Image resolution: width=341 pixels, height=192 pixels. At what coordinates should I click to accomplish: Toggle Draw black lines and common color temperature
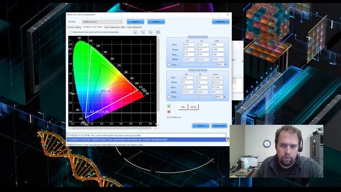[70, 32]
